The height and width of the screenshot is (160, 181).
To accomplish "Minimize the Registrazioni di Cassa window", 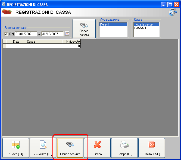I will tap(164, 5).
